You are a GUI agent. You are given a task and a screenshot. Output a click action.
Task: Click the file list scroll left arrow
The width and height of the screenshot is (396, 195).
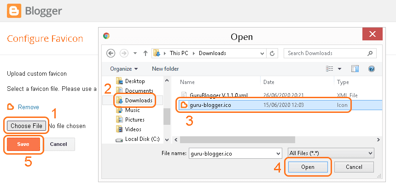(176, 139)
